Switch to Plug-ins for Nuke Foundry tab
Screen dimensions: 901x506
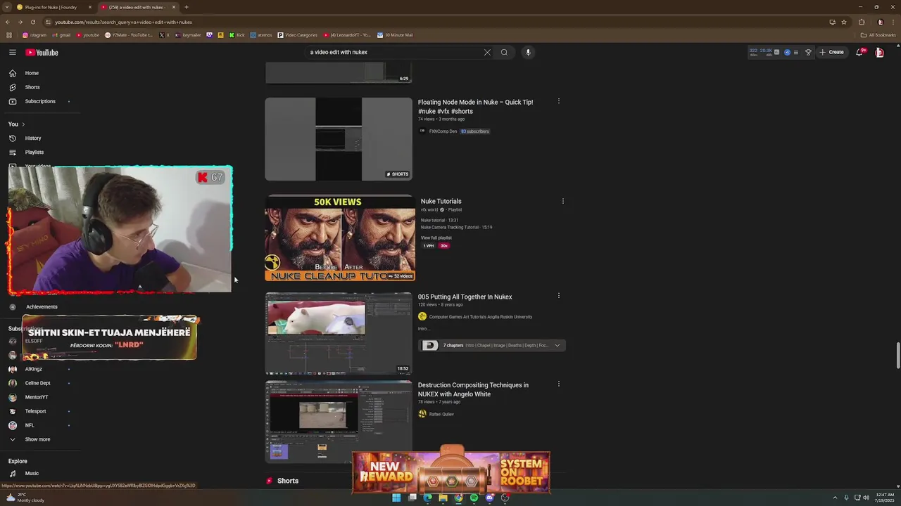pos(51,7)
